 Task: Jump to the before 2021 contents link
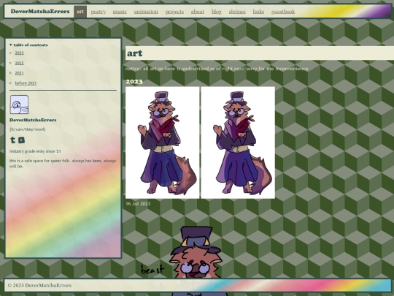point(26,83)
